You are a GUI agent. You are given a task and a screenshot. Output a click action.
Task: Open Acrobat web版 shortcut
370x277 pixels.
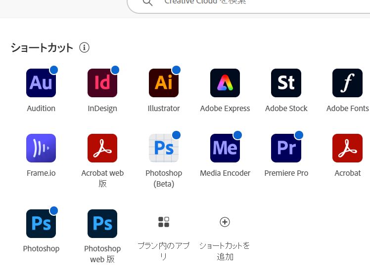click(x=102, y=148)
